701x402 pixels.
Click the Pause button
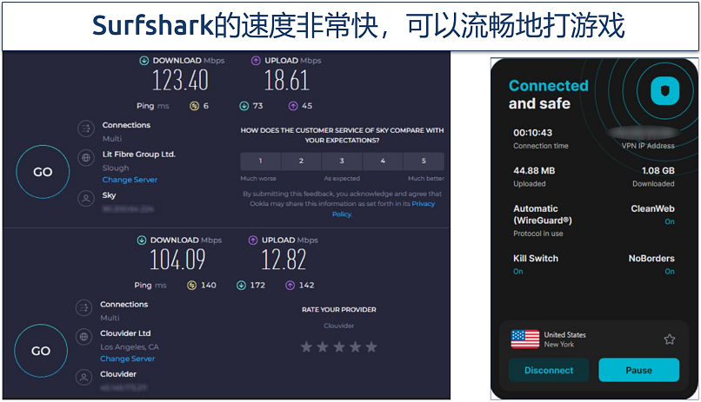click(638, 370)
